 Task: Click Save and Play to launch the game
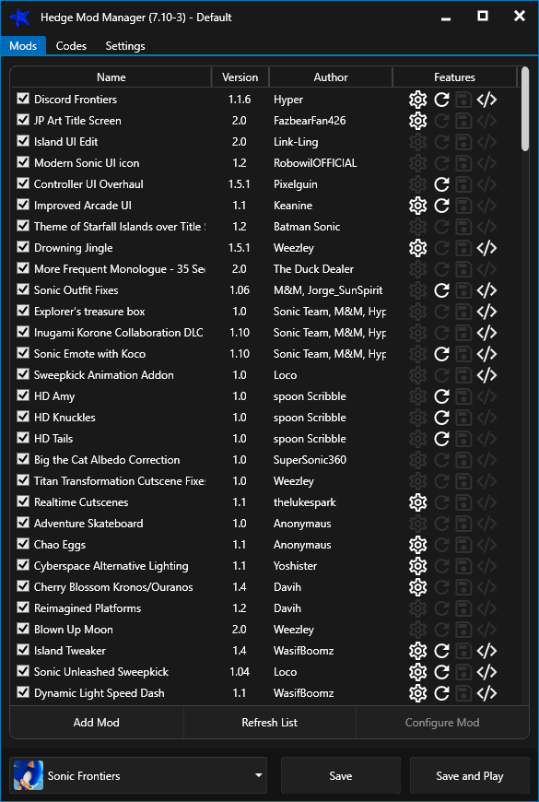pos(469,775)
